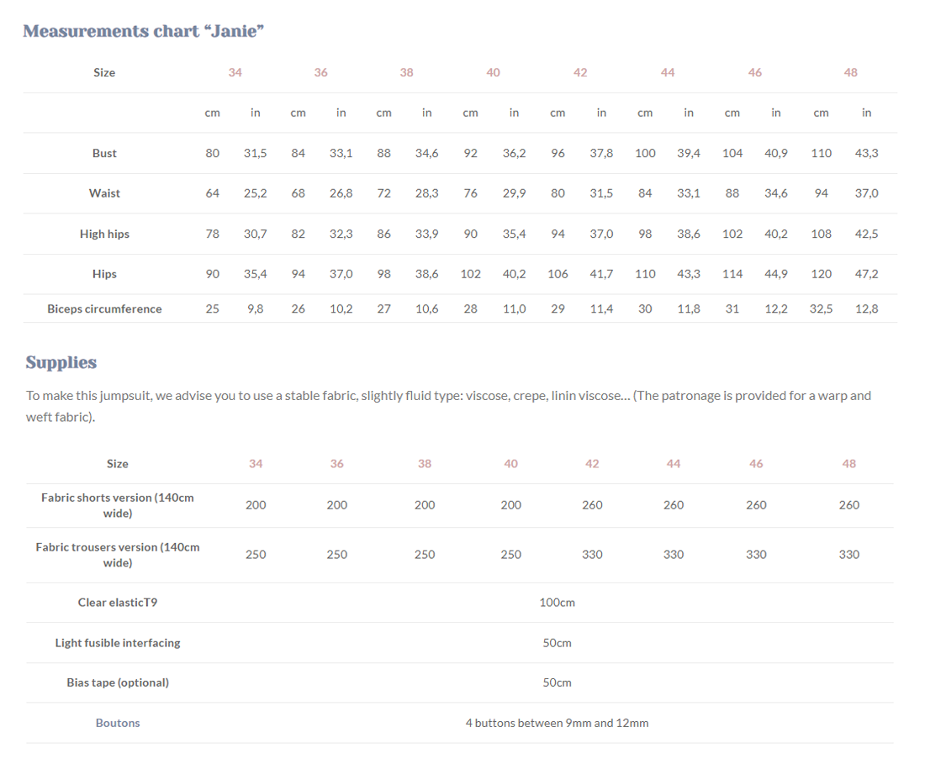The height and width of the screenshot is (764, 925).
Task: Select the 100cm clear elastic value
Action: (x=557, y=603)
